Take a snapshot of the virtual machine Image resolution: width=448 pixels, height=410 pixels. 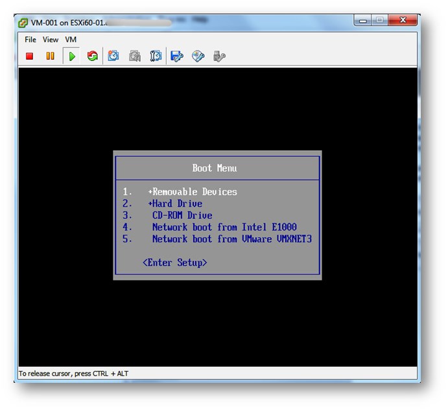pyautogui.click(x=113, y=56)
